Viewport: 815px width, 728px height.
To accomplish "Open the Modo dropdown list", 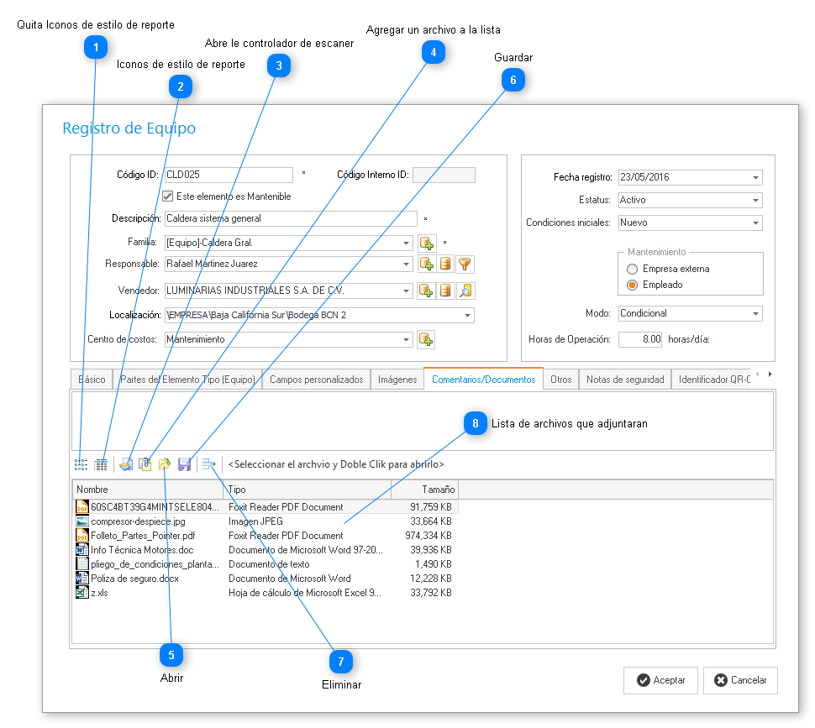I will tap(756, 313).
